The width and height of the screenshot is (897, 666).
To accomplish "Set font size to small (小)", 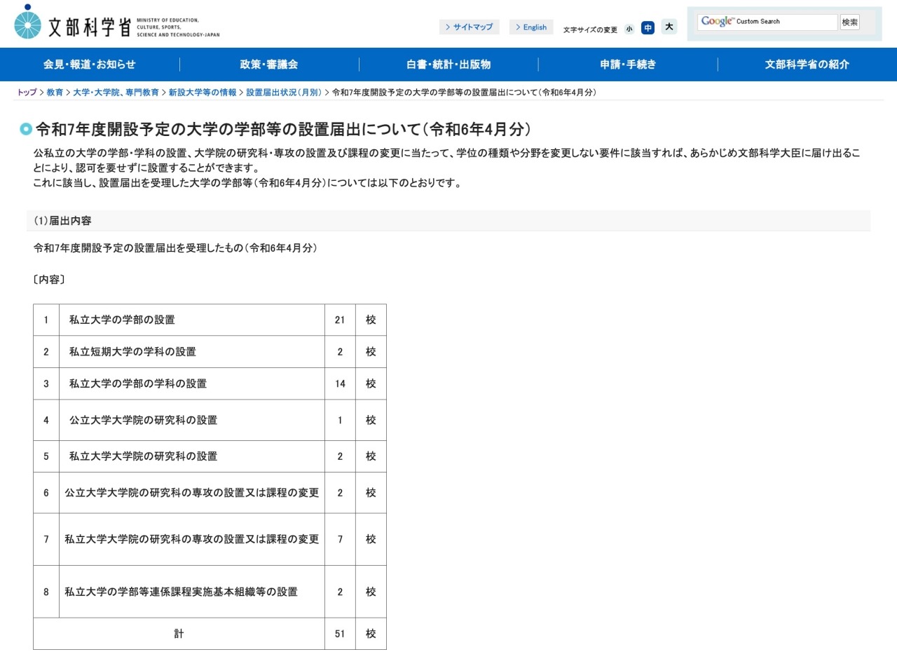I will (x=629, y=29).
